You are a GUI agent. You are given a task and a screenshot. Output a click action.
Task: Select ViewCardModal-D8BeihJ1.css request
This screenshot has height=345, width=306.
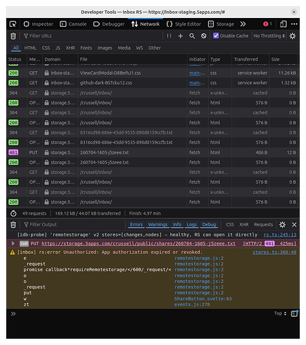click(153, 73)
